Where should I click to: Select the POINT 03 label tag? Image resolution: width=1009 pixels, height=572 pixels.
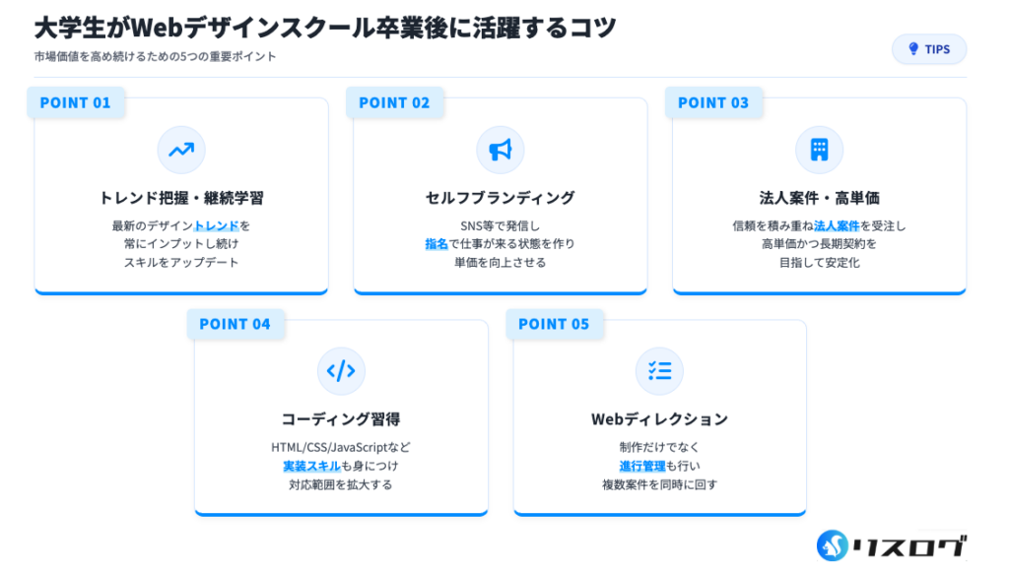pyautogui.click(x=713, y=102)
